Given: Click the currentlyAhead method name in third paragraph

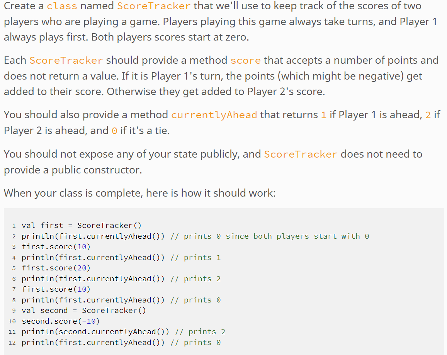Looking at the screenshot, I should (x=214, y=115).
